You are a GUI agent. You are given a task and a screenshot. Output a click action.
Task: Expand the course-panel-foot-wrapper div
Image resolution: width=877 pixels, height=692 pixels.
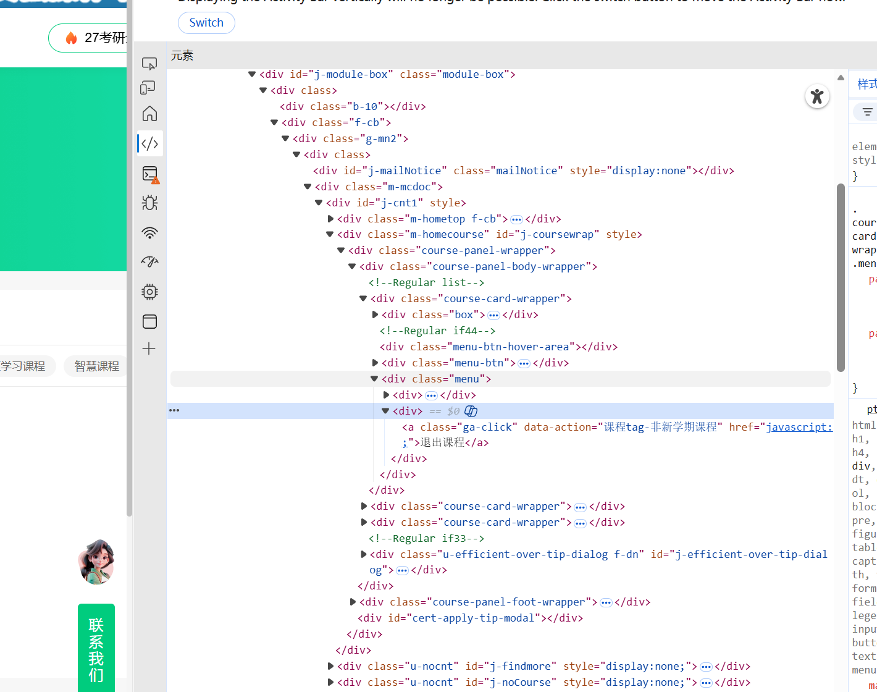(353, 602)
